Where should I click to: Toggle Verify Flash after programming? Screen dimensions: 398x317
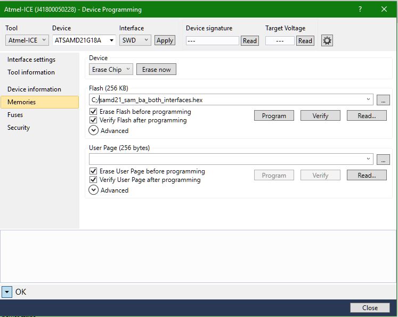[x=93, y=120]
